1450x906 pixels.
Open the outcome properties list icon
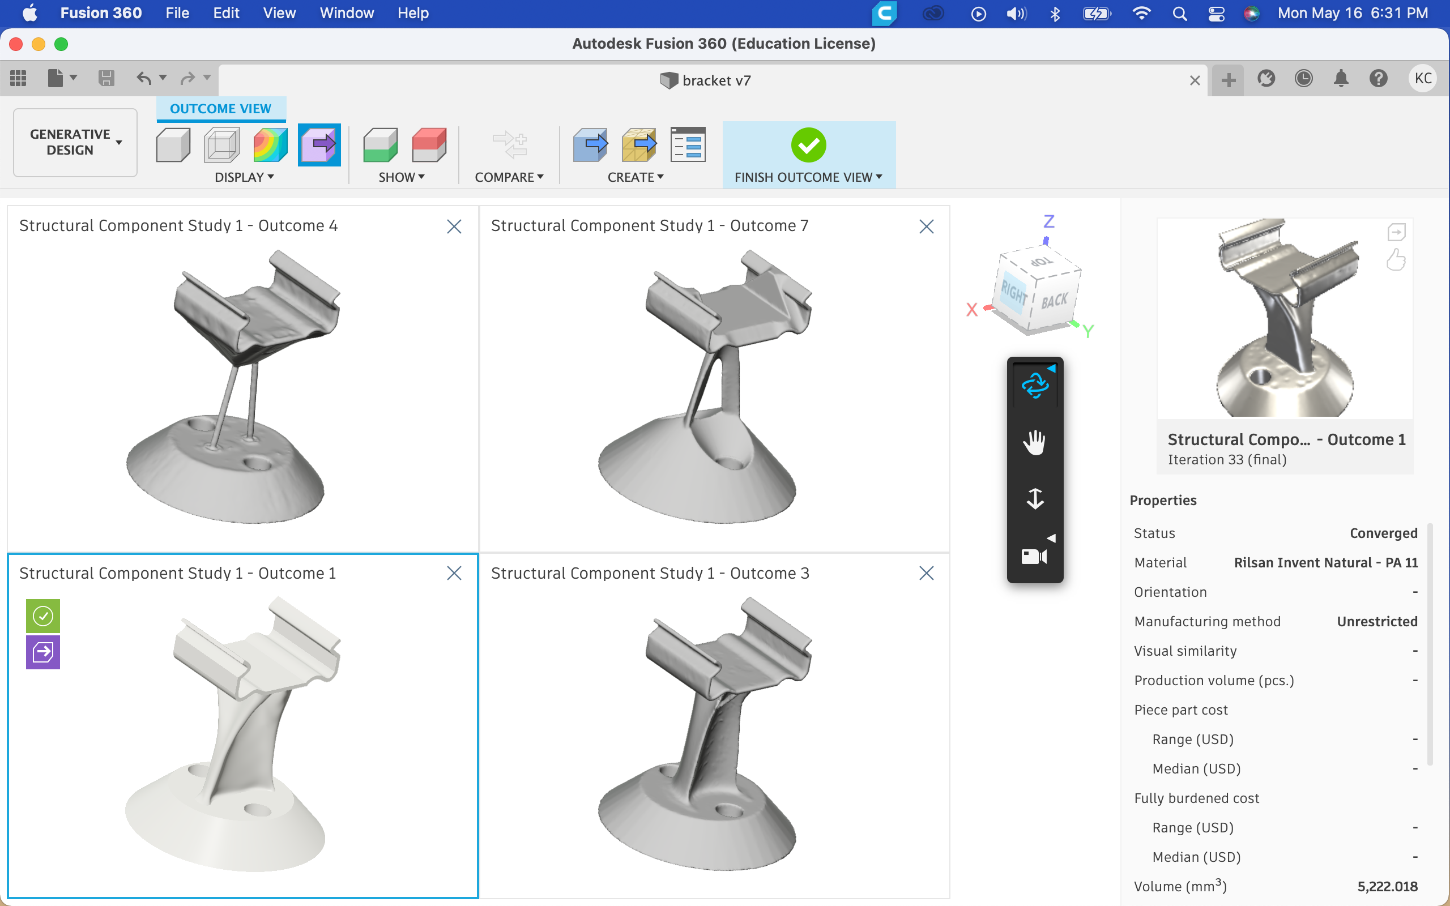(687, 145)
